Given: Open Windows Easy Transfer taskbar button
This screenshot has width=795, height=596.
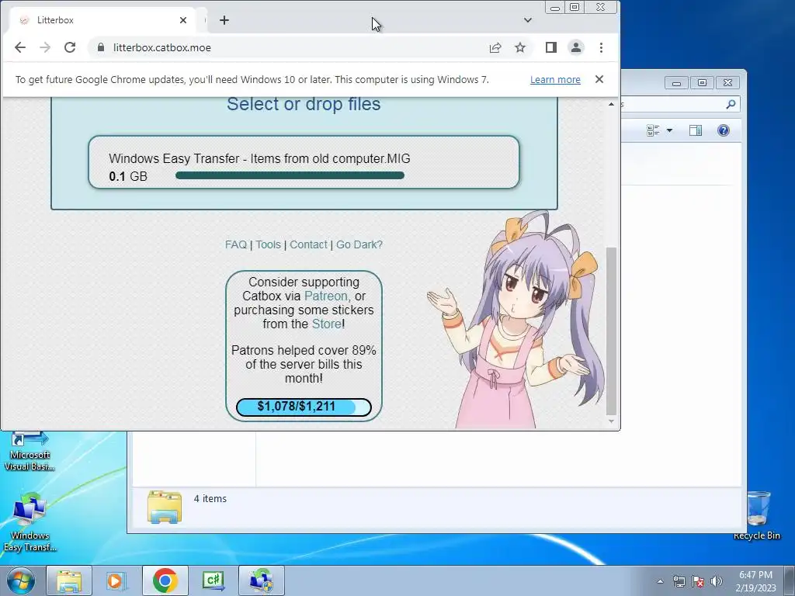Looking at the screenshot, I should 262,580.
